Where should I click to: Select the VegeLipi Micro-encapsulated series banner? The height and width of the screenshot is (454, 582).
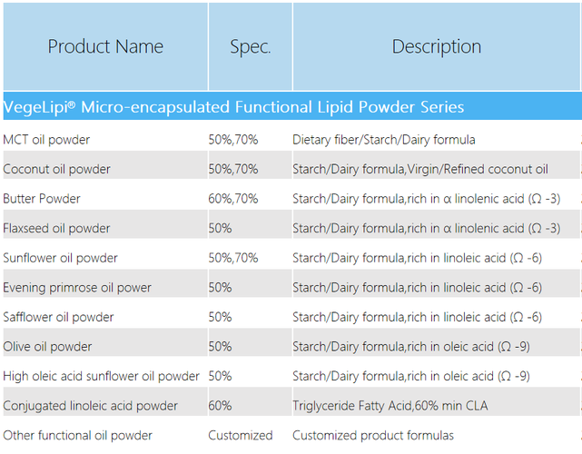(x=292, y=106)
